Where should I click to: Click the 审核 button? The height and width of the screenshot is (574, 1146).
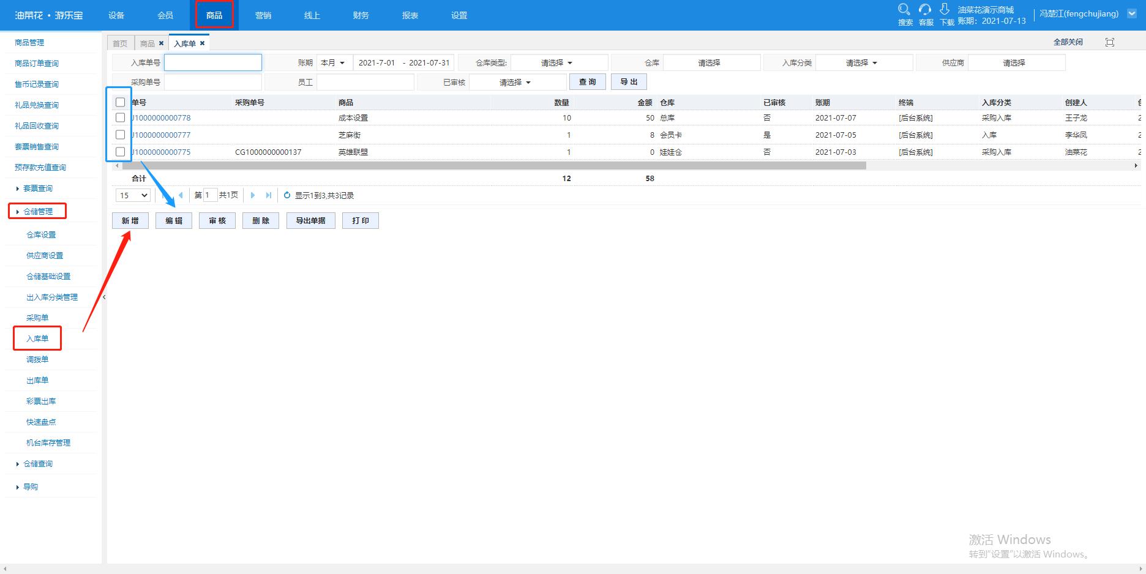click(x=217, y=221)
